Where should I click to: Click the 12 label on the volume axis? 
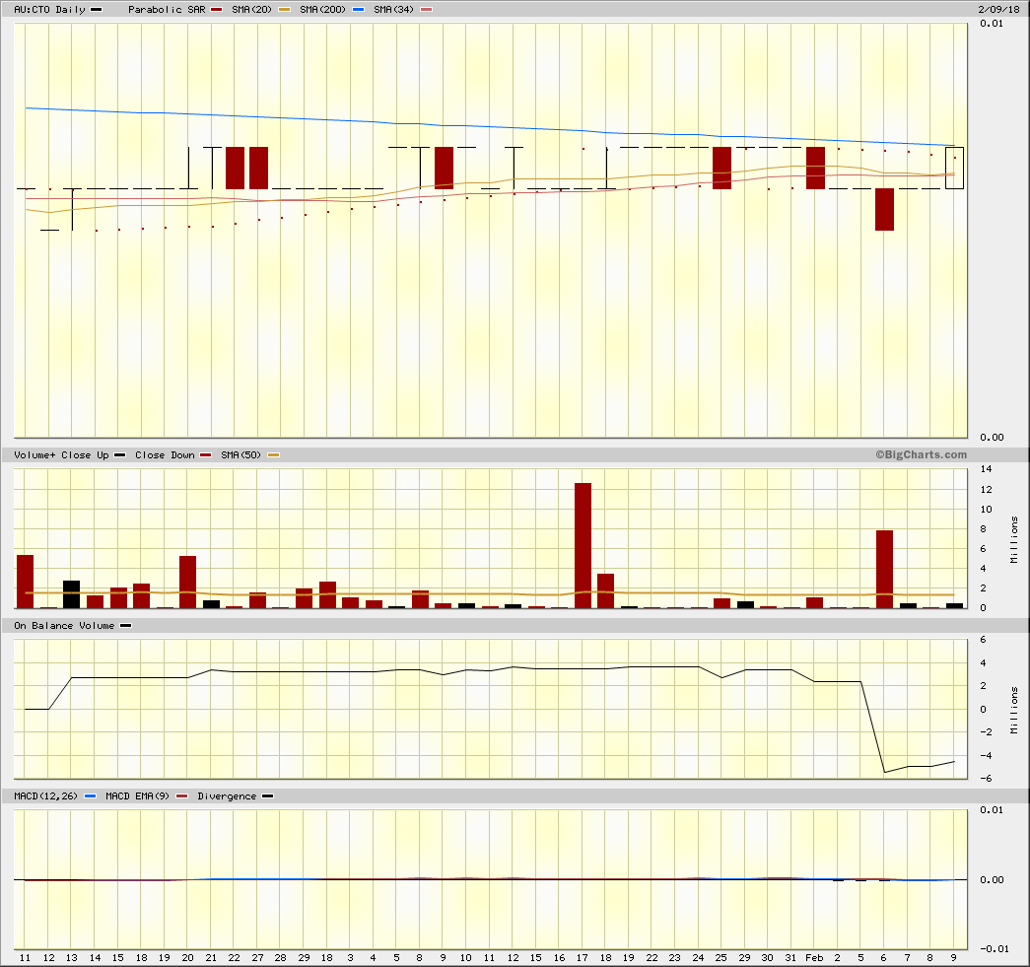pos(986,489)
